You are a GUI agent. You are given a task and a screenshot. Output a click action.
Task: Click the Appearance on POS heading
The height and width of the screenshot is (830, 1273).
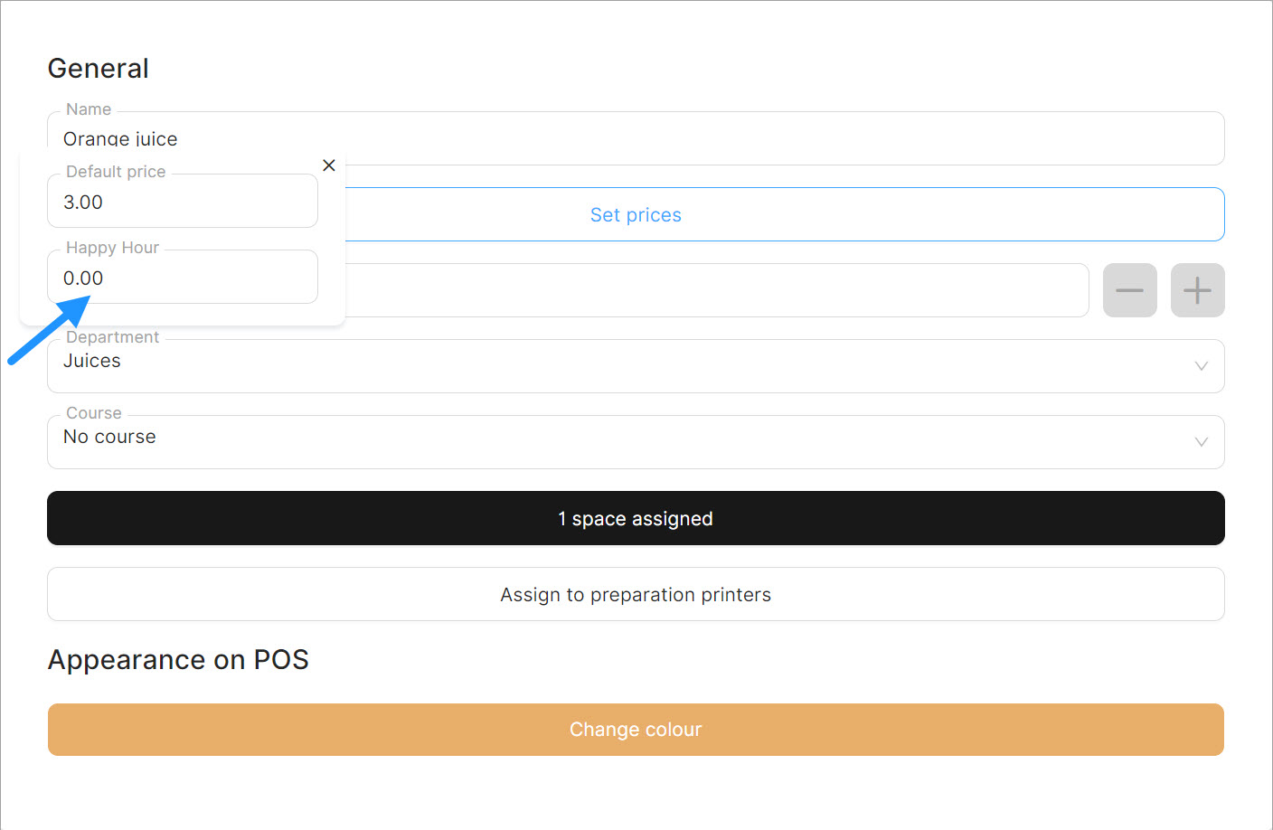[x=178, y=660]
